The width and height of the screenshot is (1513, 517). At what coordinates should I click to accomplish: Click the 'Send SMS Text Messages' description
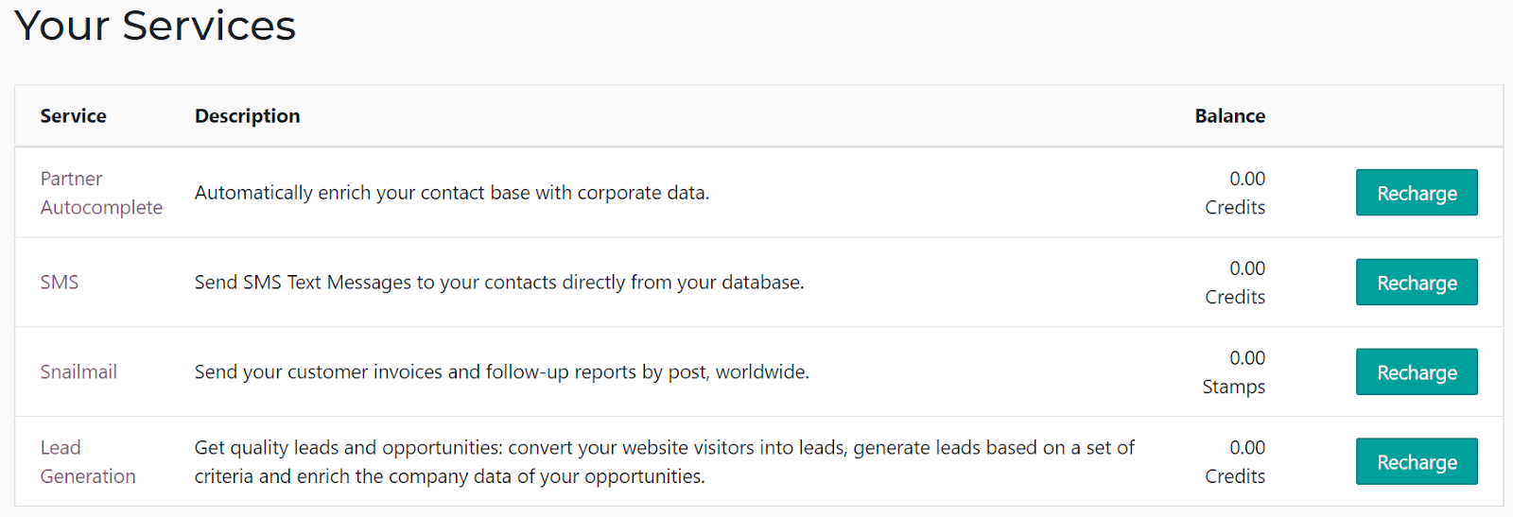click(498, 283)
